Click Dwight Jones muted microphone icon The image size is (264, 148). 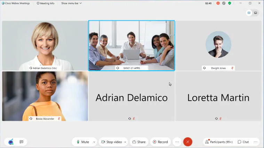click(x=232, y=68)
